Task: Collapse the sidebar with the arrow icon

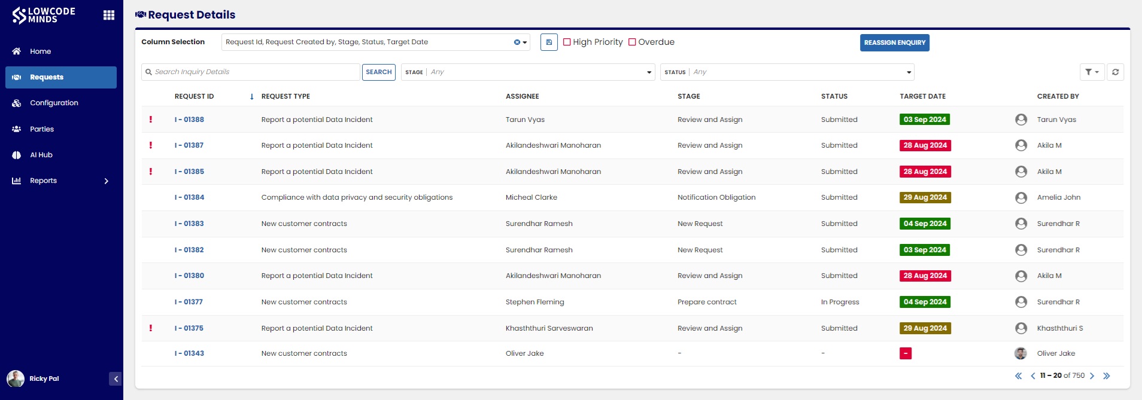Action: click(116, 378)
